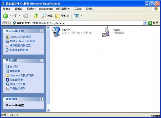Open 檢視 My Bluetooth 服務 link
161x118 pixels.
click(22, 41)
